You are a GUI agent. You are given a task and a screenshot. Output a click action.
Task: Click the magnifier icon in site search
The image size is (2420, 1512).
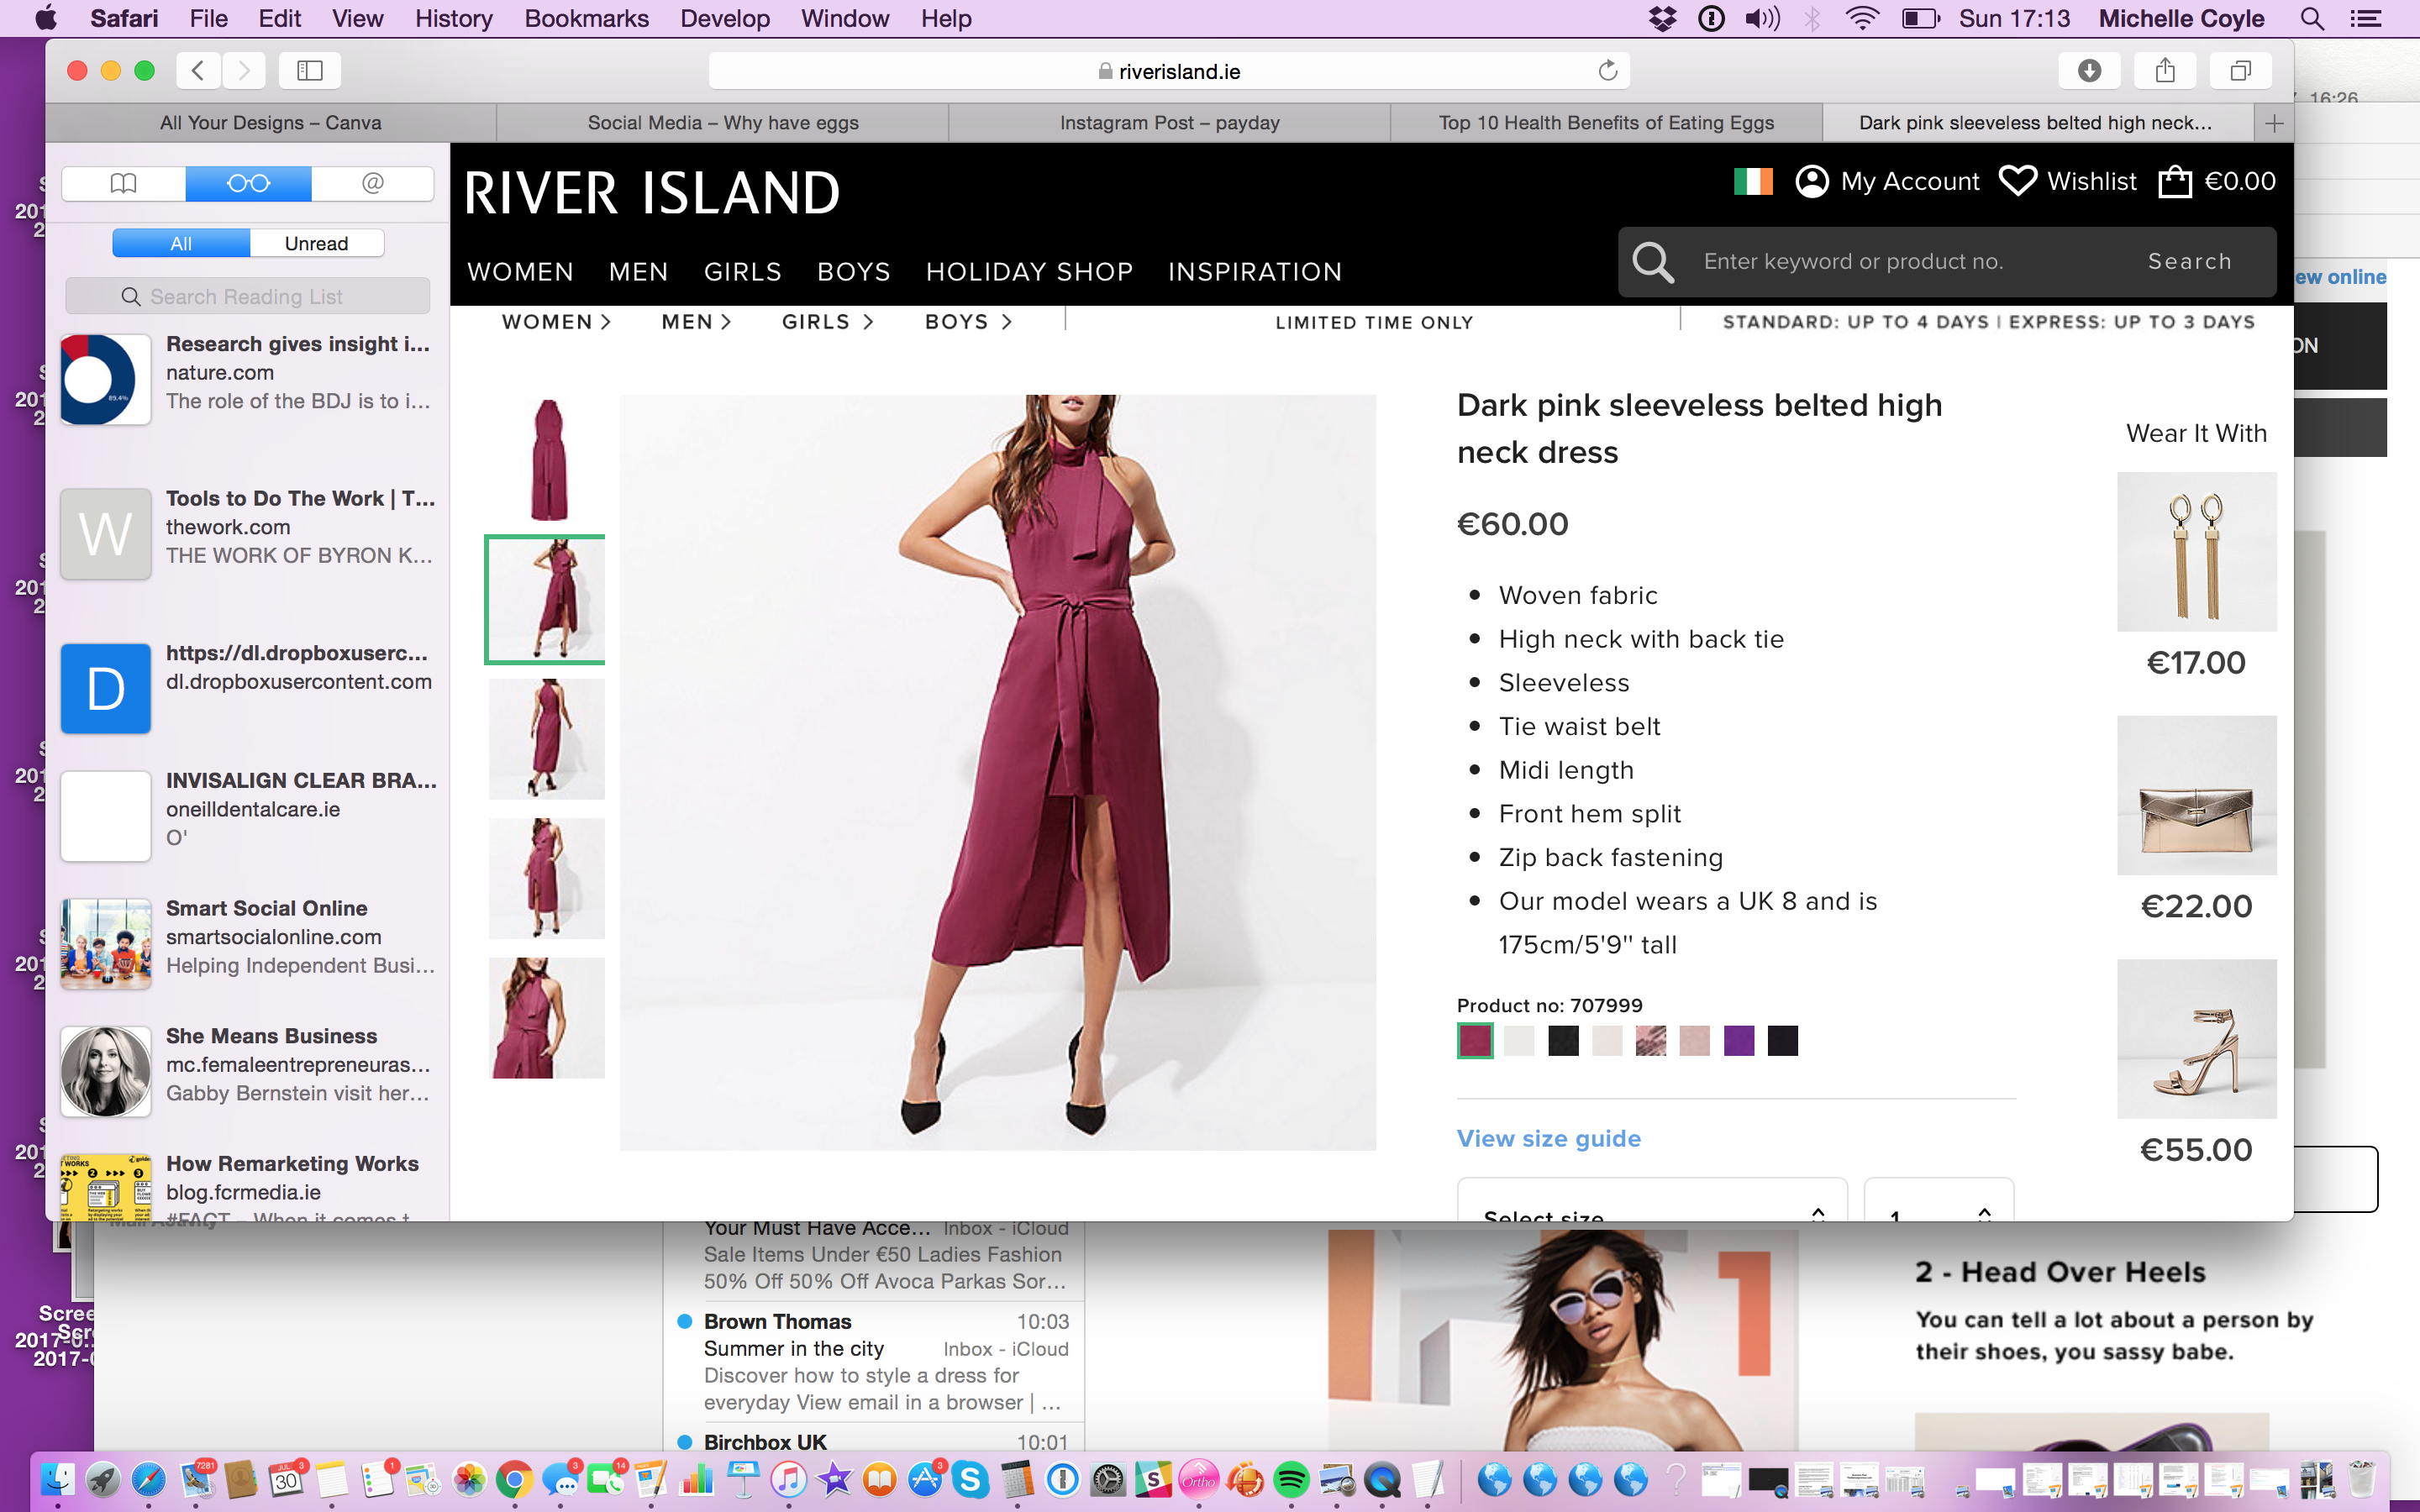(x=1653, y=262)
